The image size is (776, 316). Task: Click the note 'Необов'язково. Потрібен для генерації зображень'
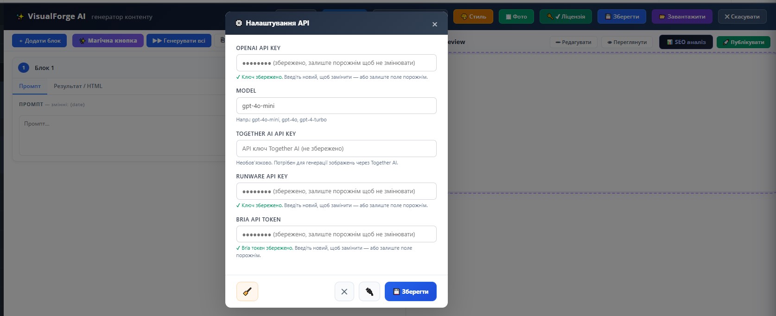click(317, 163)
